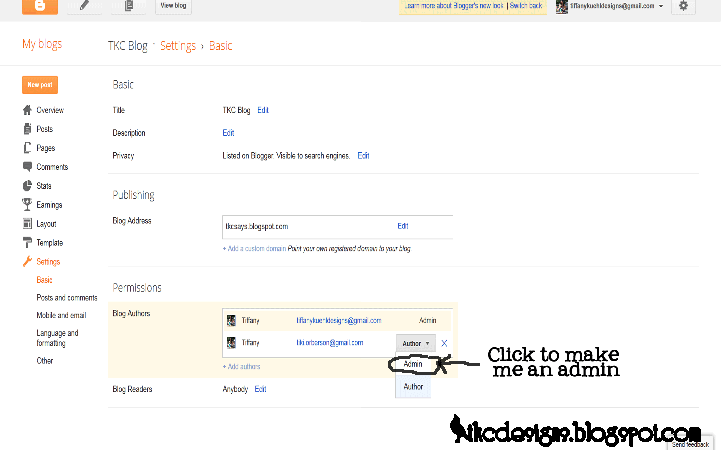Edit the blog Description
721x450 pixels.
point(228,133)
